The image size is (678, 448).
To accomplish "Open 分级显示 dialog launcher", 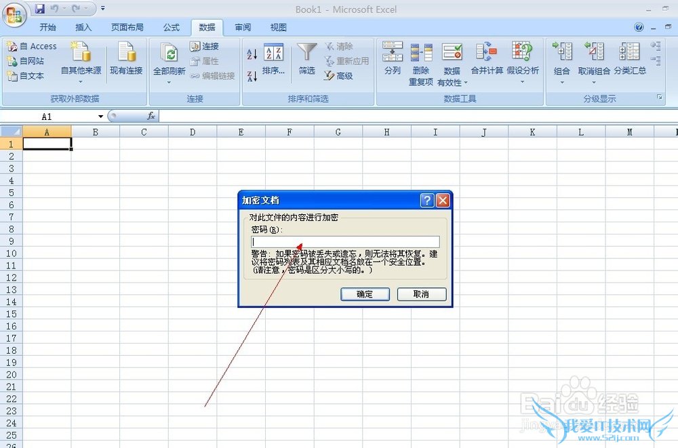I will pyautogui.click(x=660, y=98).
